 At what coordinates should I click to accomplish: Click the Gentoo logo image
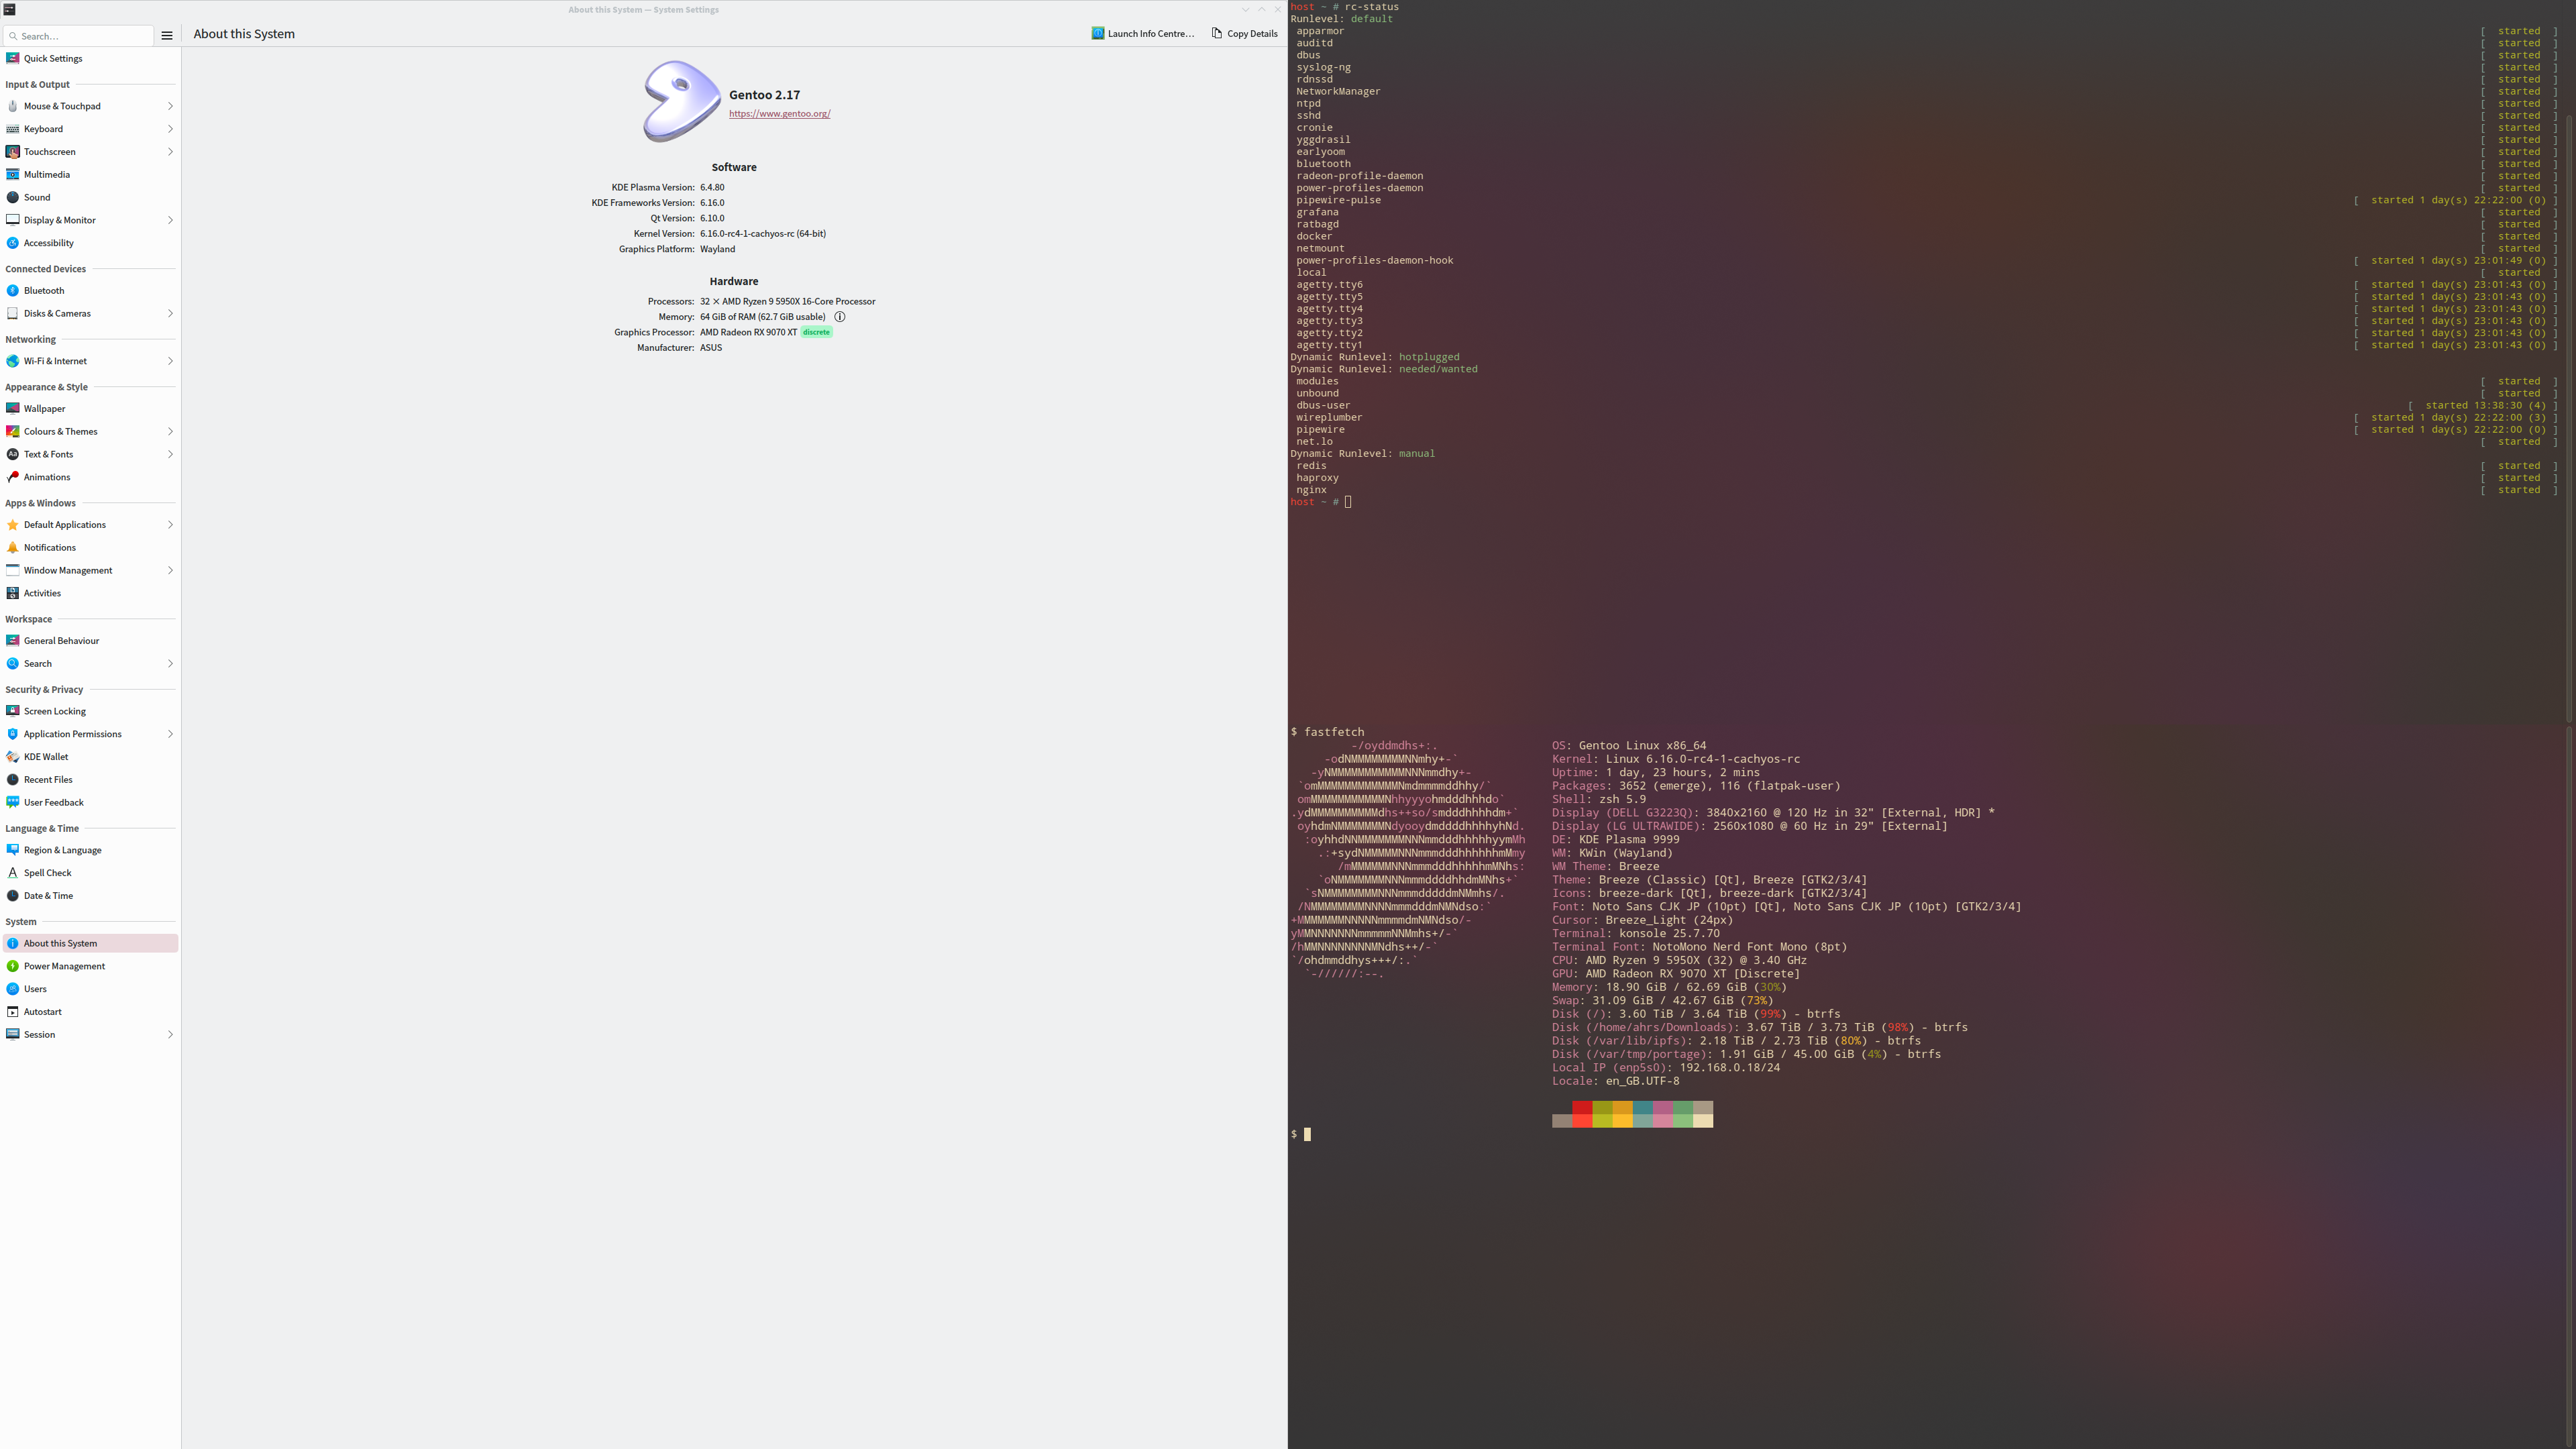point(681,101)
